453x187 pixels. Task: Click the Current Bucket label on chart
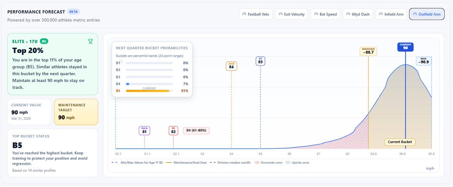(400, 142)
